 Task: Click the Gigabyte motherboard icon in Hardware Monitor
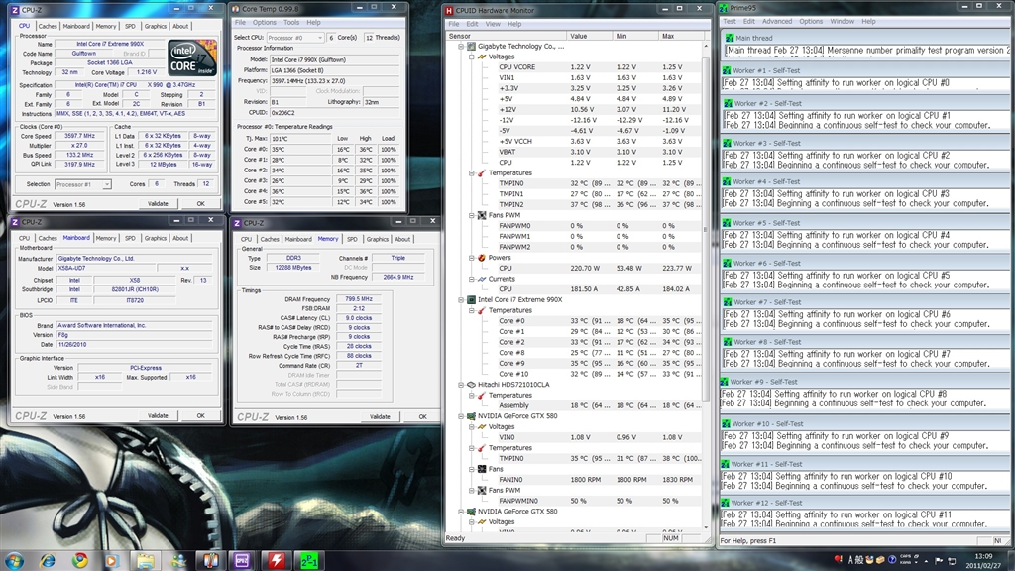point(470,46)
